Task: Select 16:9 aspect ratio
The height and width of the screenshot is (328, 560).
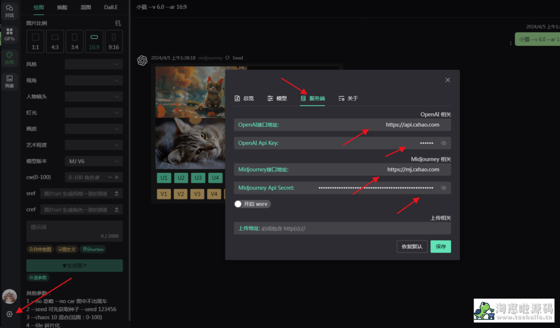Action: pyautogui.click(x=94, y=42)
